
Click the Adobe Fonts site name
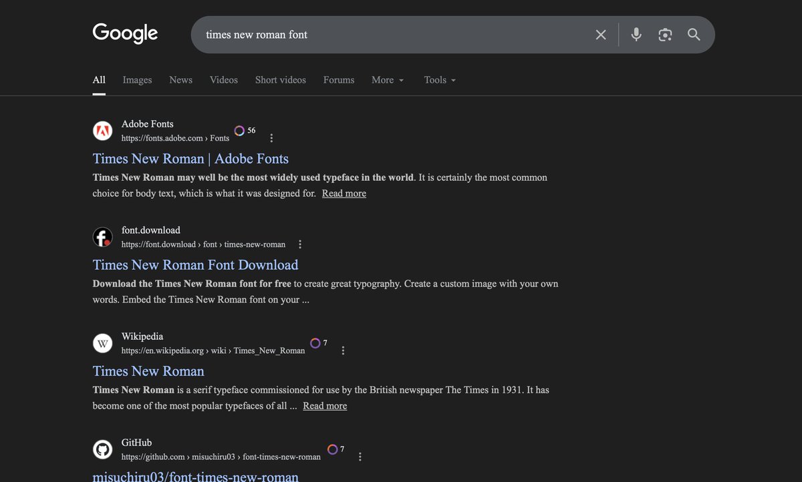point(147,124)
